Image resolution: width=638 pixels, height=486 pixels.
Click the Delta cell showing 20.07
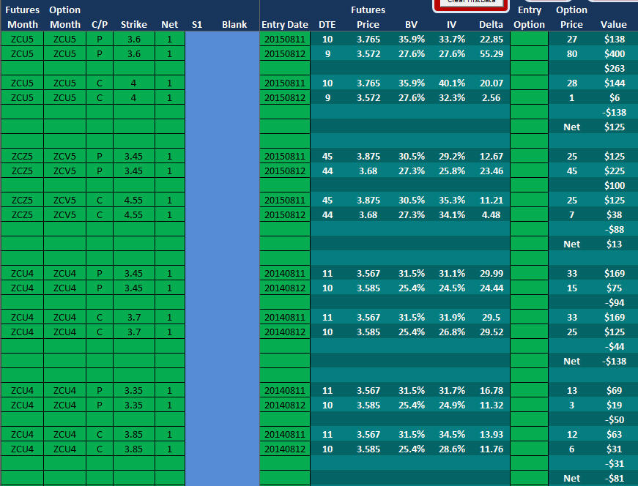pyautogui.click(x=491, y=83)
